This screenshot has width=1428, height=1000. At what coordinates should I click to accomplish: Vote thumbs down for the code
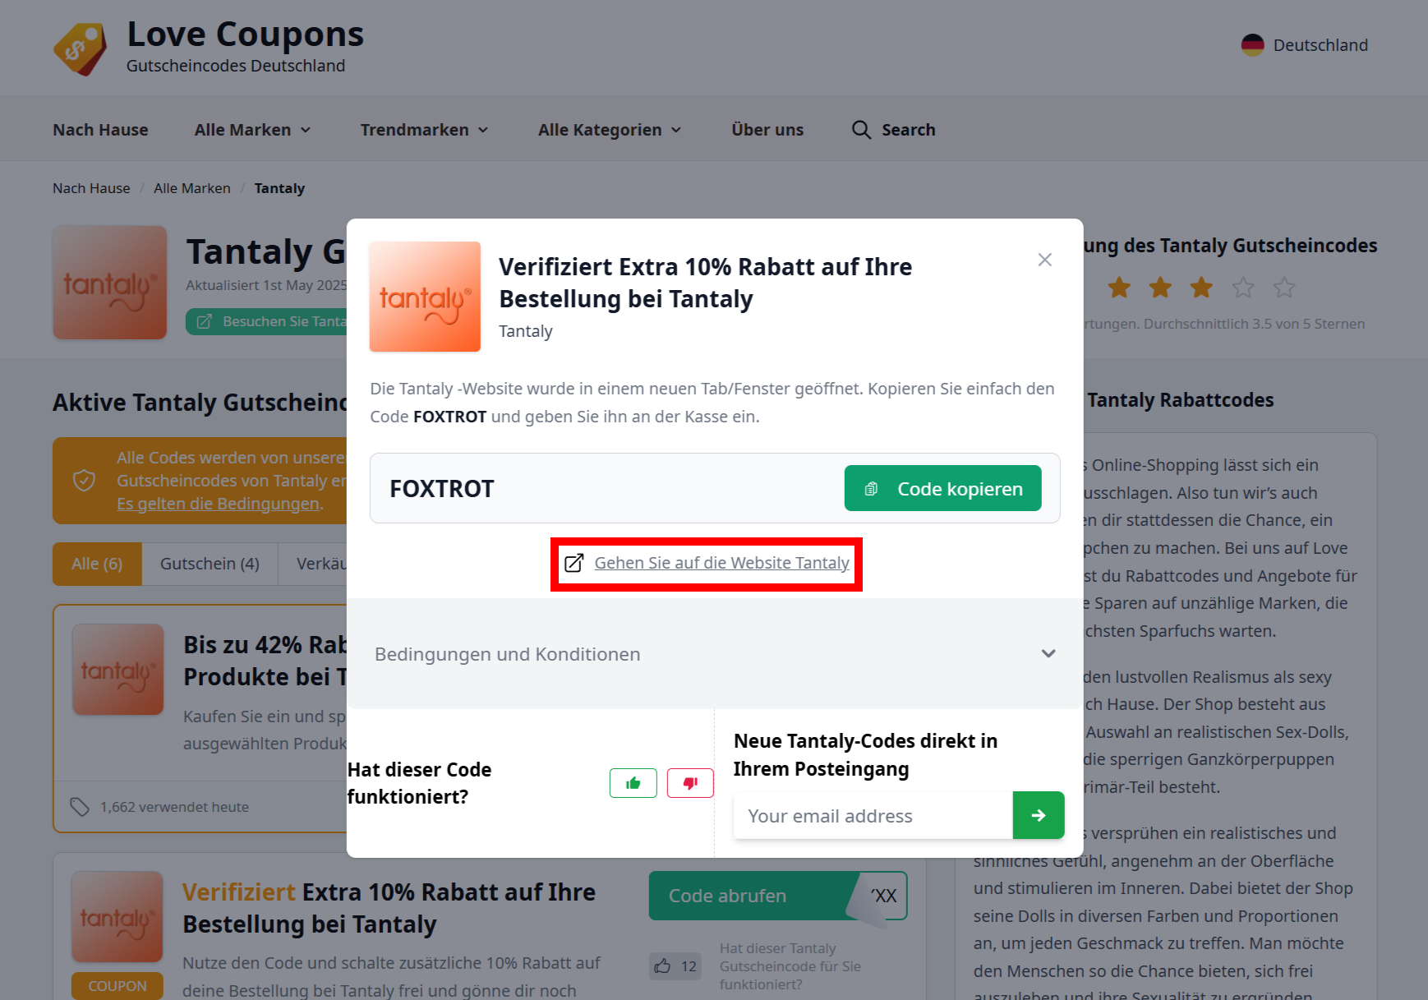690,783
